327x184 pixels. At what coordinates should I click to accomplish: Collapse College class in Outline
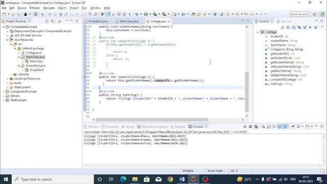click(x=258, y=32)
